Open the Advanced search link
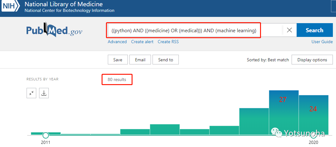The height and width of the screenshot is (147, 336). 117,42
